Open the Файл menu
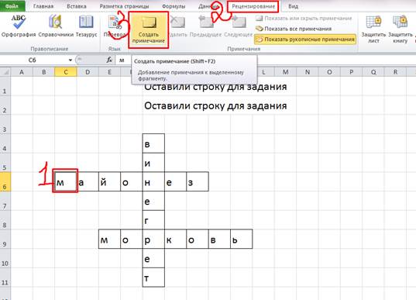Viewport: 416px width, 300px height. coord(12,6)
